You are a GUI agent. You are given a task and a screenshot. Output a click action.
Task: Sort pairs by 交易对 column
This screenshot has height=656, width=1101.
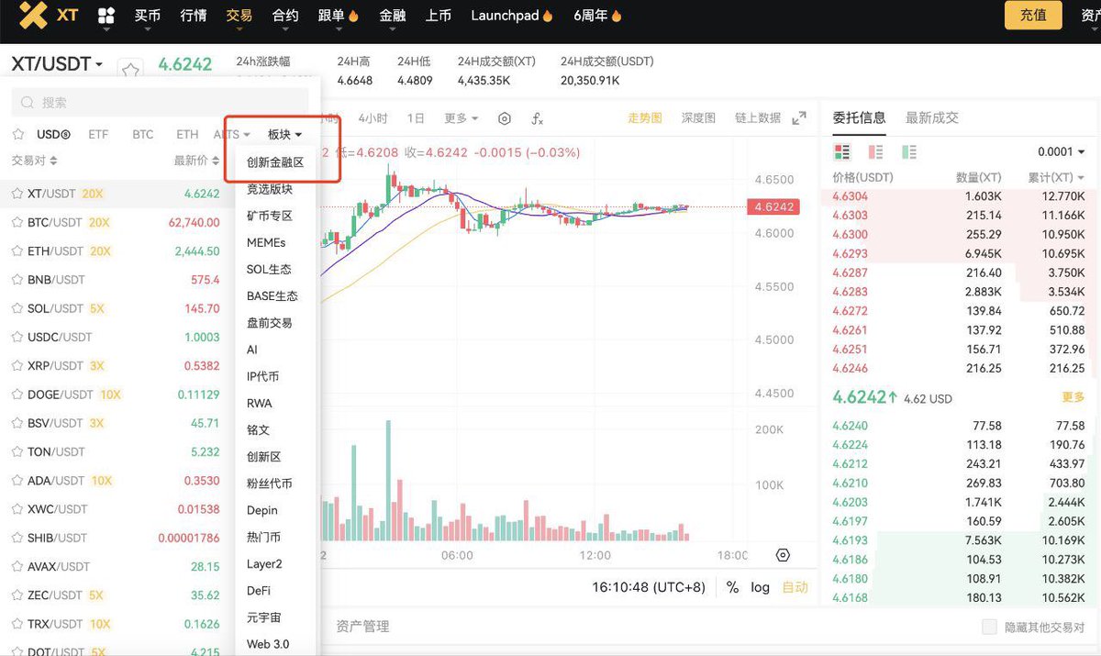[x=35, y=161]
